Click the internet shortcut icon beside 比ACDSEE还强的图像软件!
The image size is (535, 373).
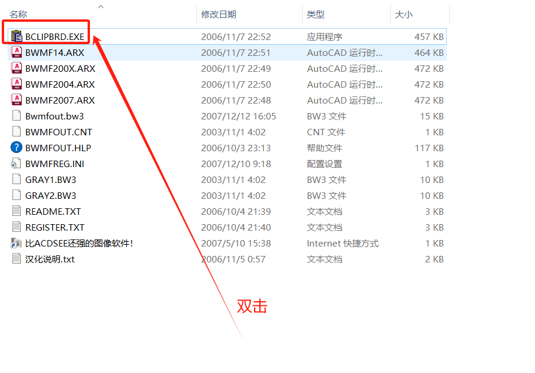16,243
